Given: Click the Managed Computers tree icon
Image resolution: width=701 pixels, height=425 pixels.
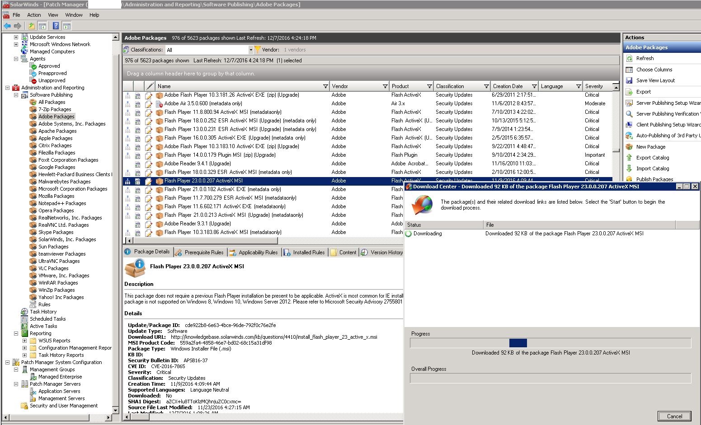Looking at the screenshot, I should tap(24, 51).
